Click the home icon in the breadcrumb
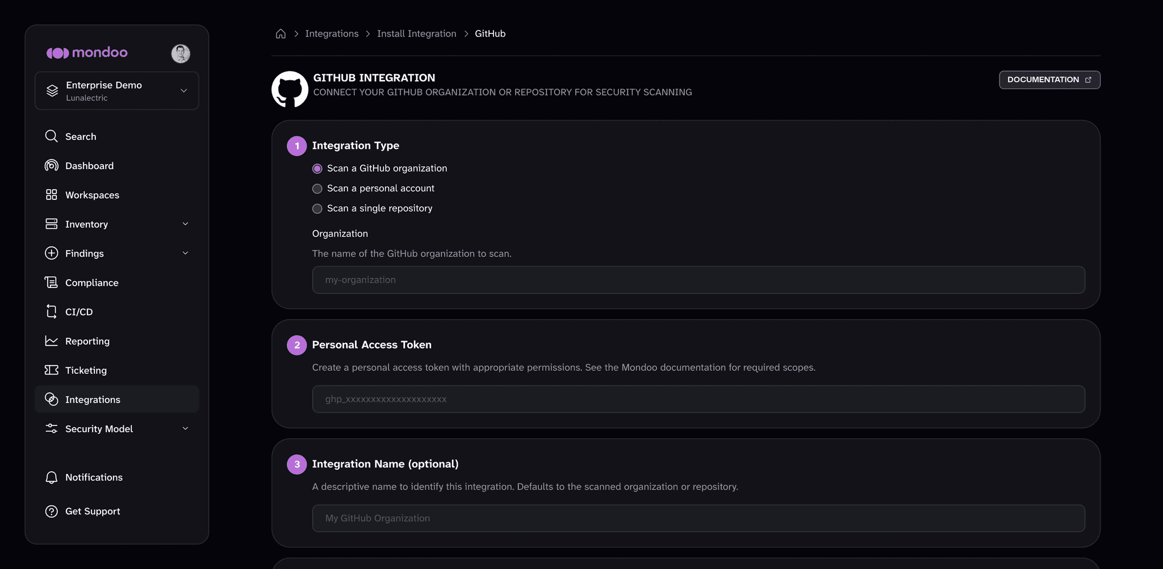Image resolution: width=1163 pixels, height=569 pixels. 281,34
